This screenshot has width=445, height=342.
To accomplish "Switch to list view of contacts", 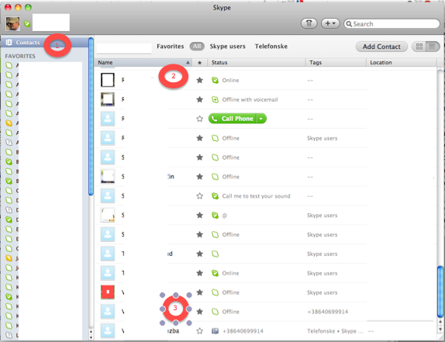I will 433,47.
